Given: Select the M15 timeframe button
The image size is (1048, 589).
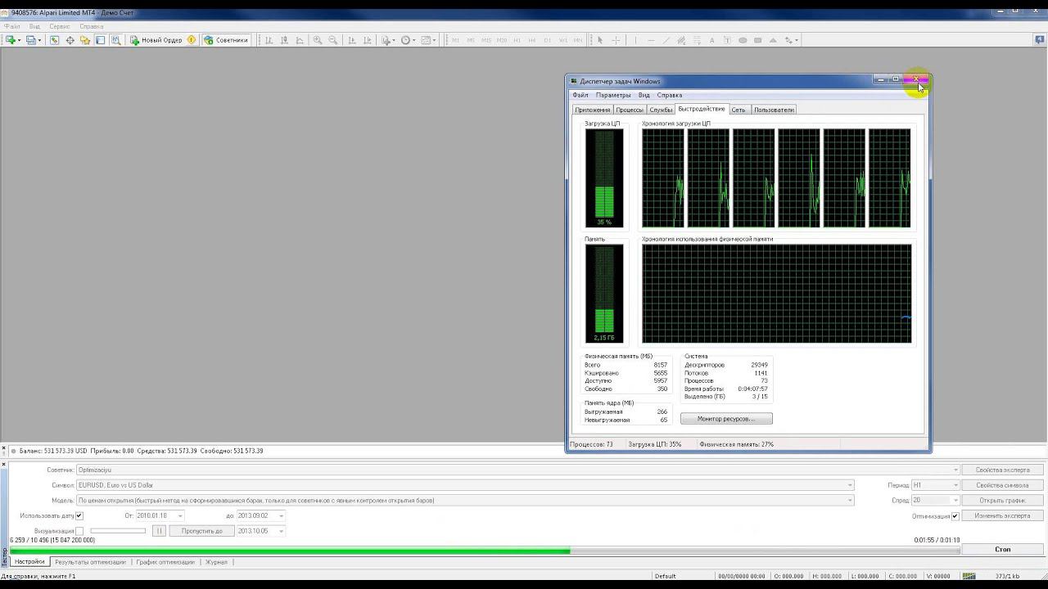Looking at the screenshot, I should click(486, 40).
